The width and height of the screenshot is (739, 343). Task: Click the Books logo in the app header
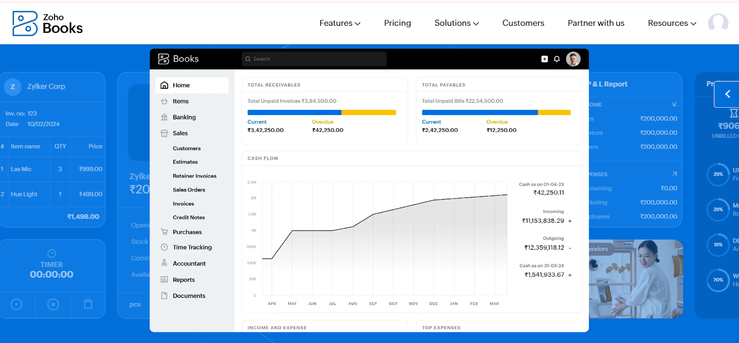coord(178,59)
